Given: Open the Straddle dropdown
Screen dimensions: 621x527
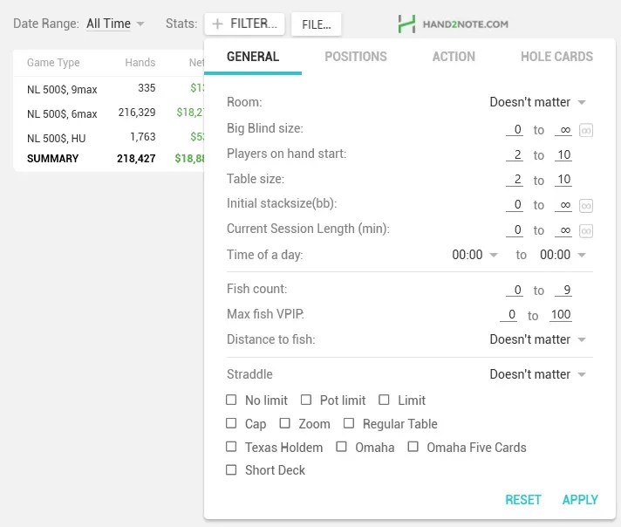Looking at the screenshot, I should [x=537, y=374].
